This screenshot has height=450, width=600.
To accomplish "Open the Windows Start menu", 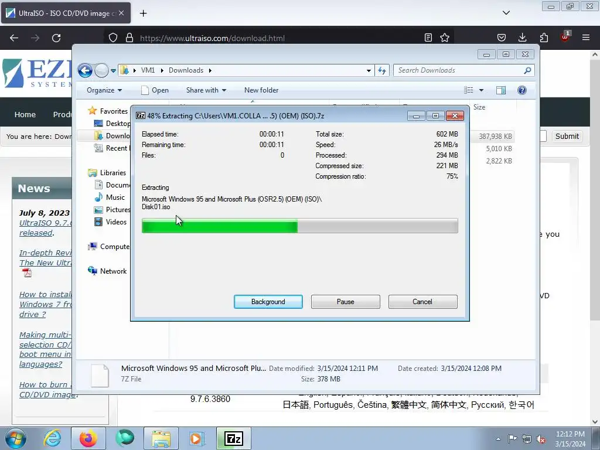I will click(16, 438).
